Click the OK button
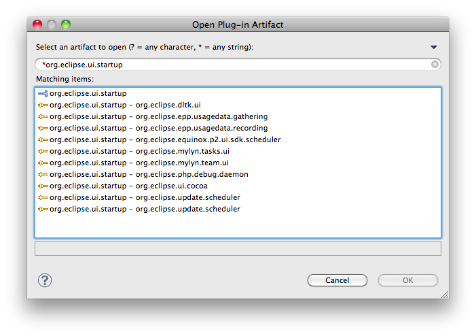The height and width of the screenshot is (336, 476). pyautogui.click(x=407, y=280)
